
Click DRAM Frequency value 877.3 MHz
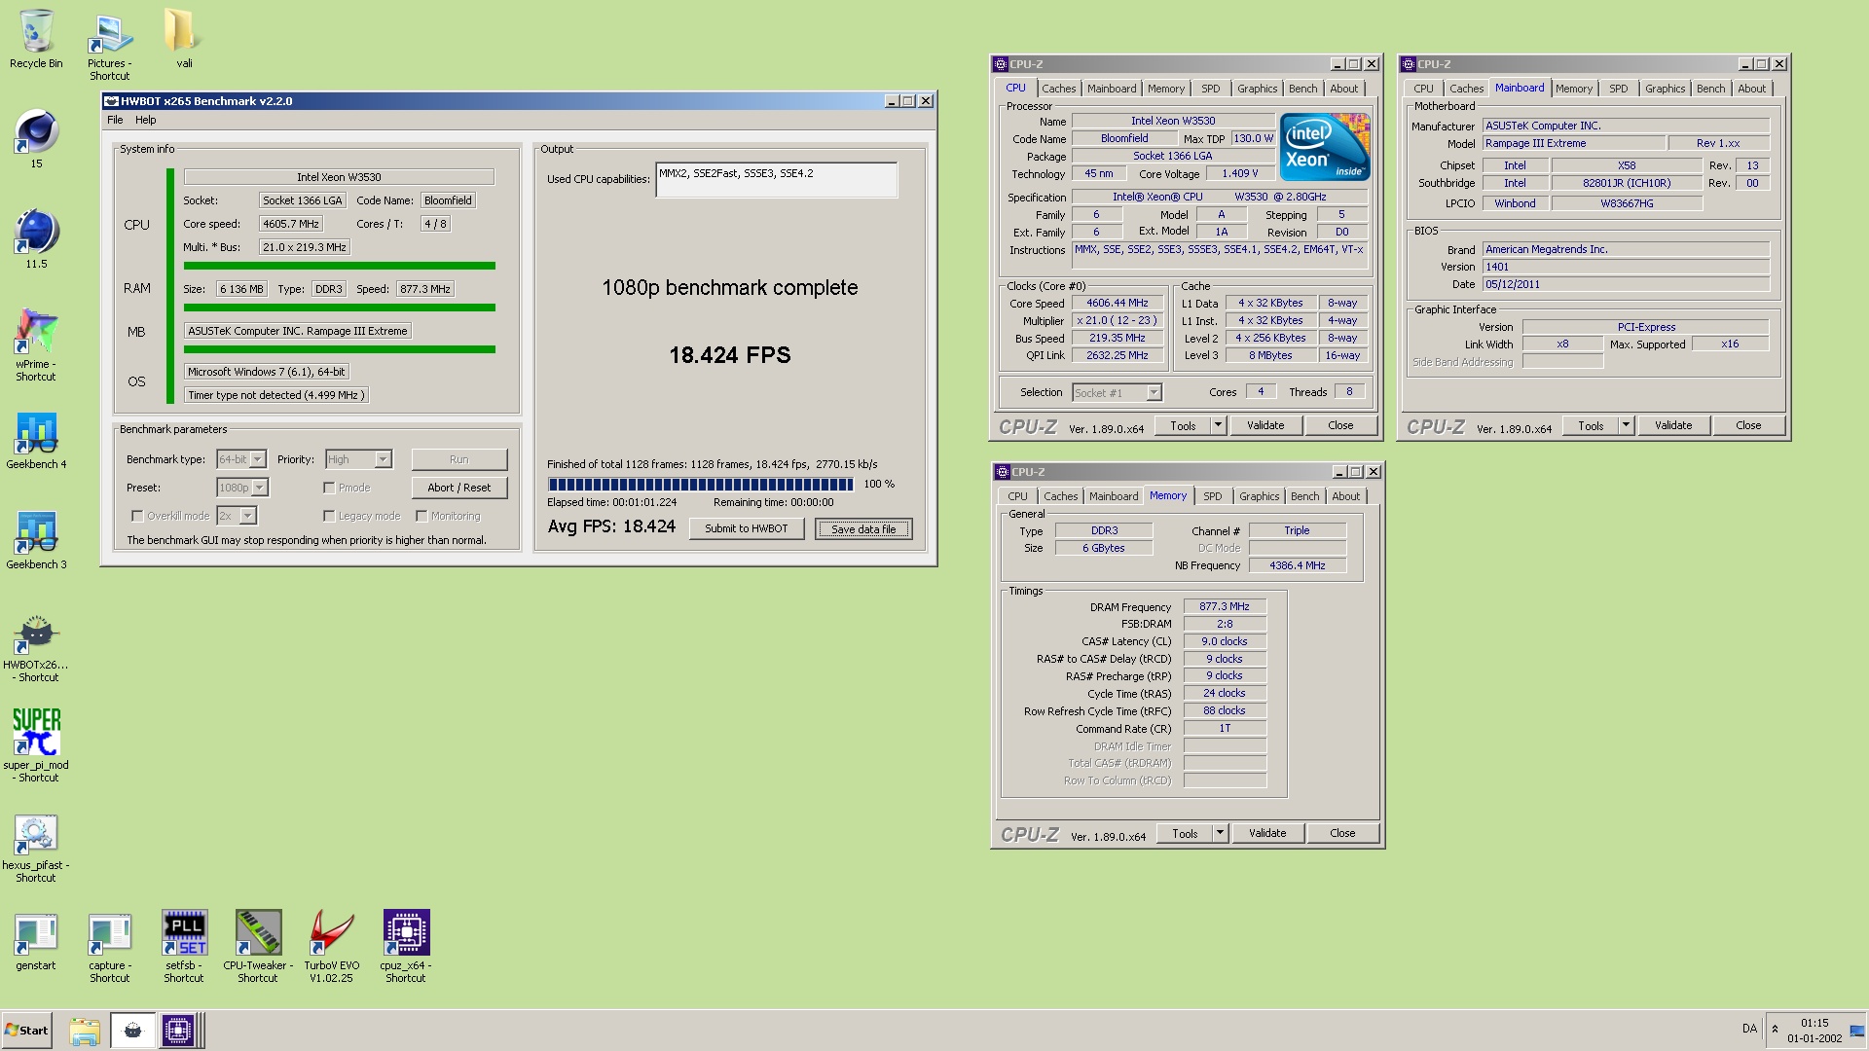[1225, 606]
